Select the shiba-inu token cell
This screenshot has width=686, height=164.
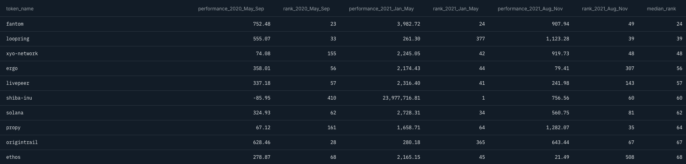19,98
